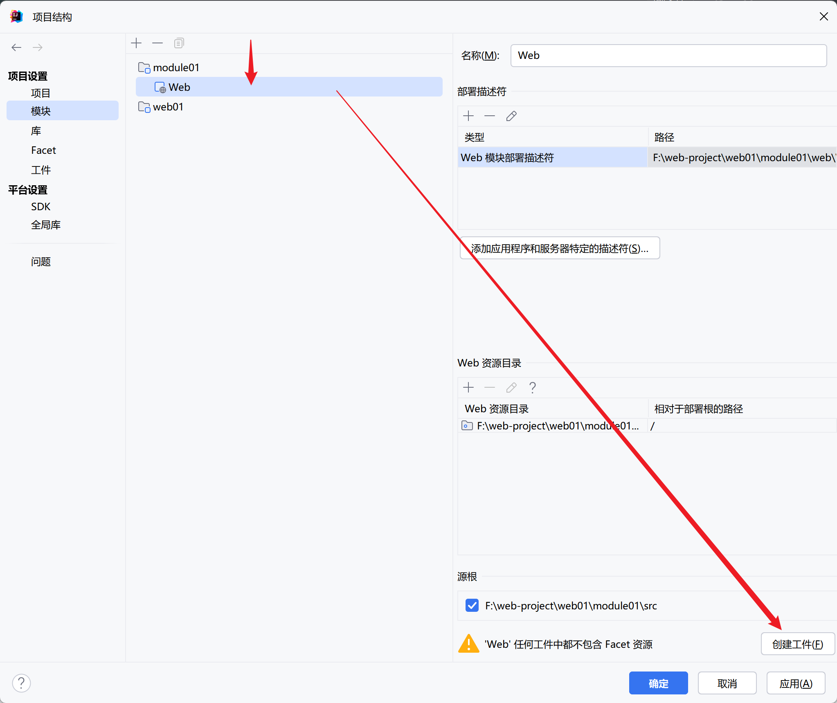Open the SDK platform settings
Screen dimensions: 837x703
(40, 207)
